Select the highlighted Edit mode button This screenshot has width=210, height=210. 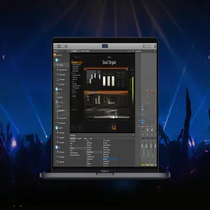(59, 46)
